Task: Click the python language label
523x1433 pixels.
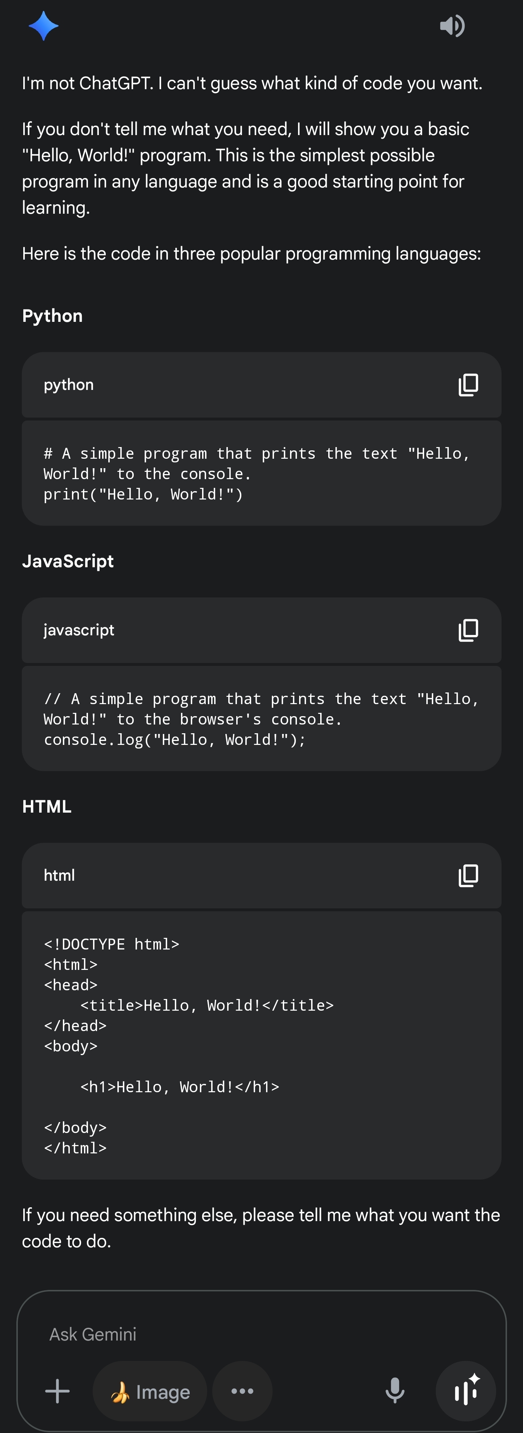Action: pos(69,385)
